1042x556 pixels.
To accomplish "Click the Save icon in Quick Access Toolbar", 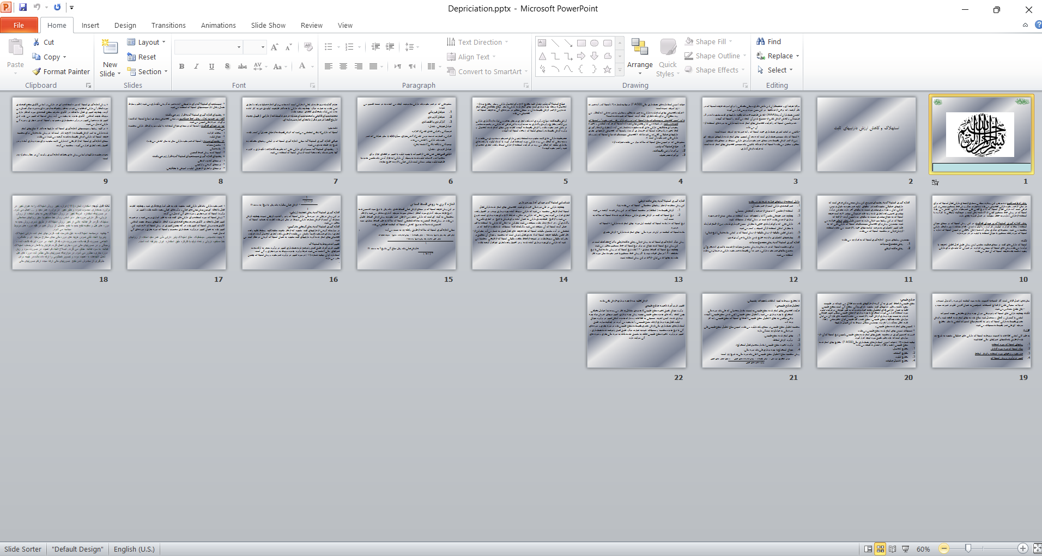I will tap(23, 8).
